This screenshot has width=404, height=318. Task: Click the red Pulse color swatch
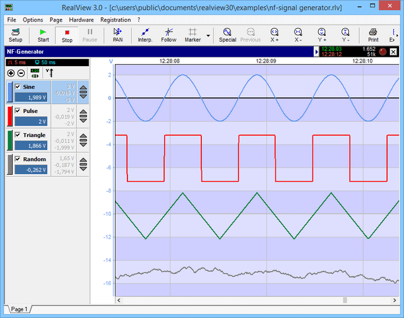pos(9,116)
